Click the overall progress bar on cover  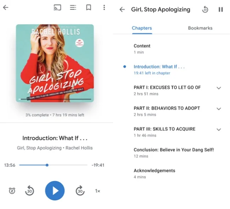click(x=55, y=99)
